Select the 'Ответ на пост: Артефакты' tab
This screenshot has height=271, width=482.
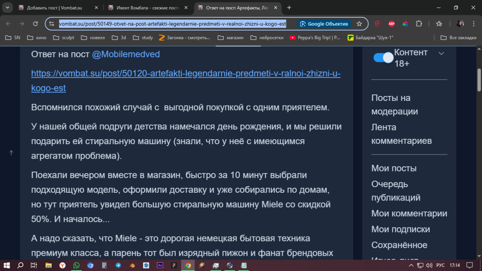tap(238, 8)
